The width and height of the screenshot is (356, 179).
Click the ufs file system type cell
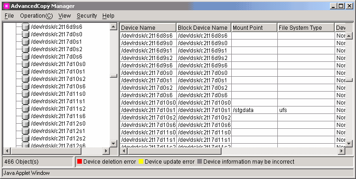[x=306, y=110]
